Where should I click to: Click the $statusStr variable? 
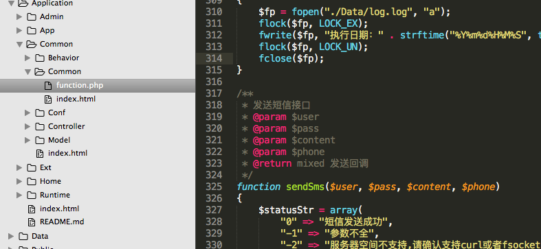[287, 210]
